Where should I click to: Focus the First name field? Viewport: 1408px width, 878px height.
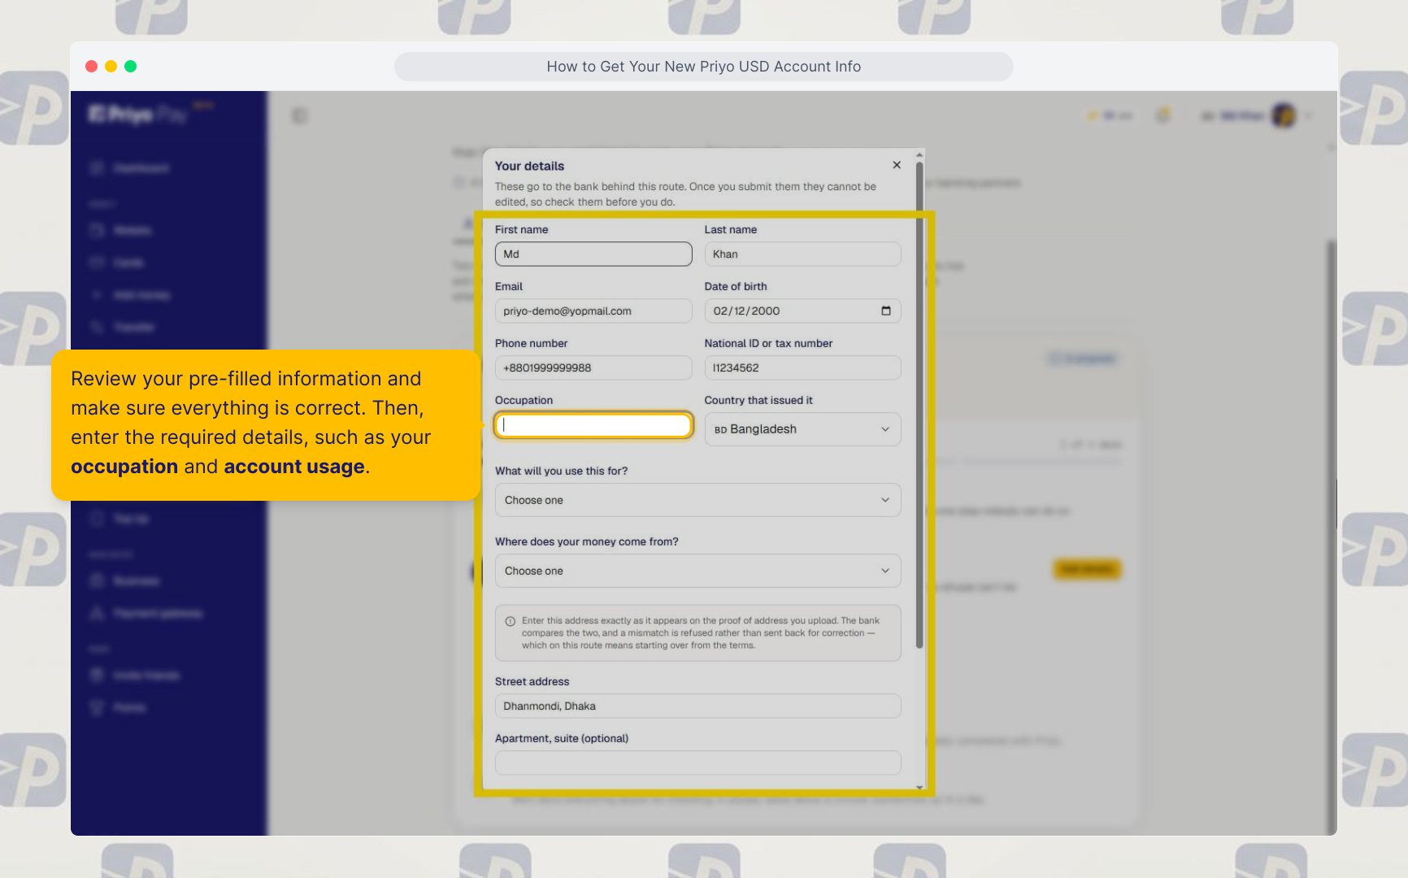point(593,254)
